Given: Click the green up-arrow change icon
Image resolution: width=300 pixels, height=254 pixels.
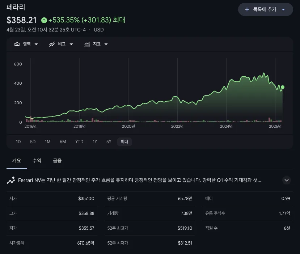Looking at the screenshot, I should [44, 20].
